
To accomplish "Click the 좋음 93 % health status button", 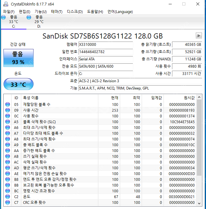I will coord(19,58).
